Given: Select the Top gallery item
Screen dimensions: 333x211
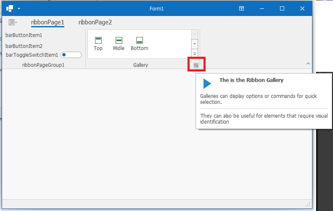Looking at the screenshot, I should click(x=98, y=44).
